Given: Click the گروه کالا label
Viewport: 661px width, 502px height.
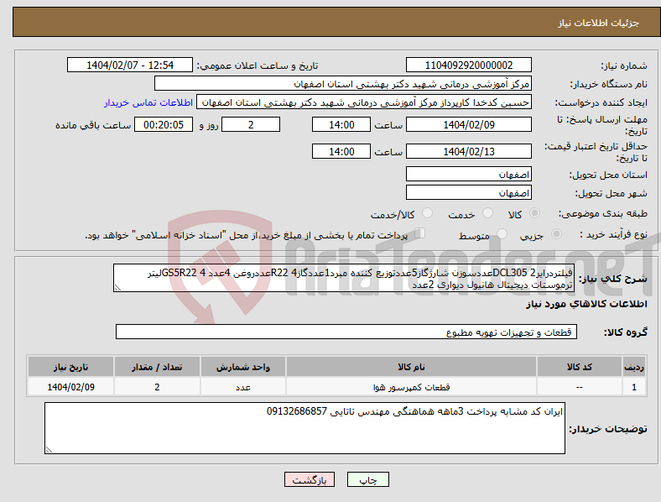Looking at the screenshot, I should click(x=626, y=332).
